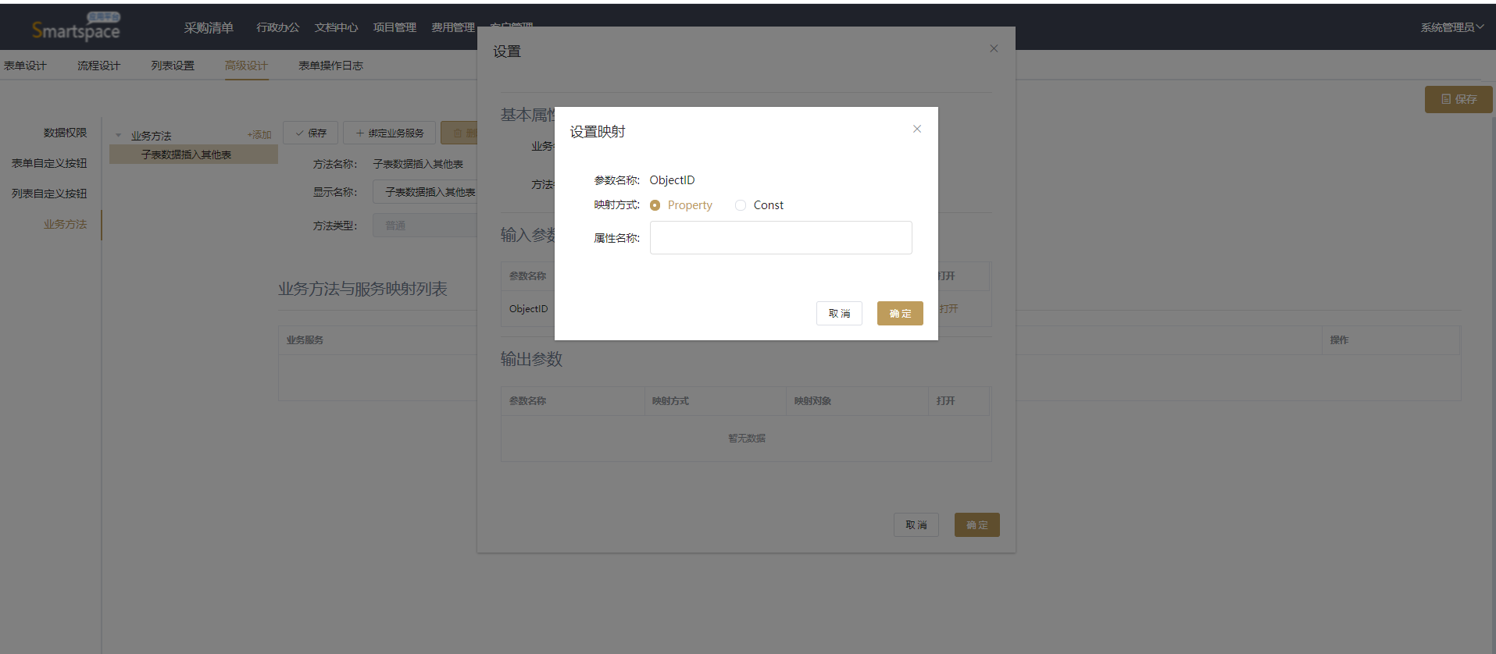Open the 费用管理 top menu
This screenshot has width=1496, height=654.
tap(453, 27)
